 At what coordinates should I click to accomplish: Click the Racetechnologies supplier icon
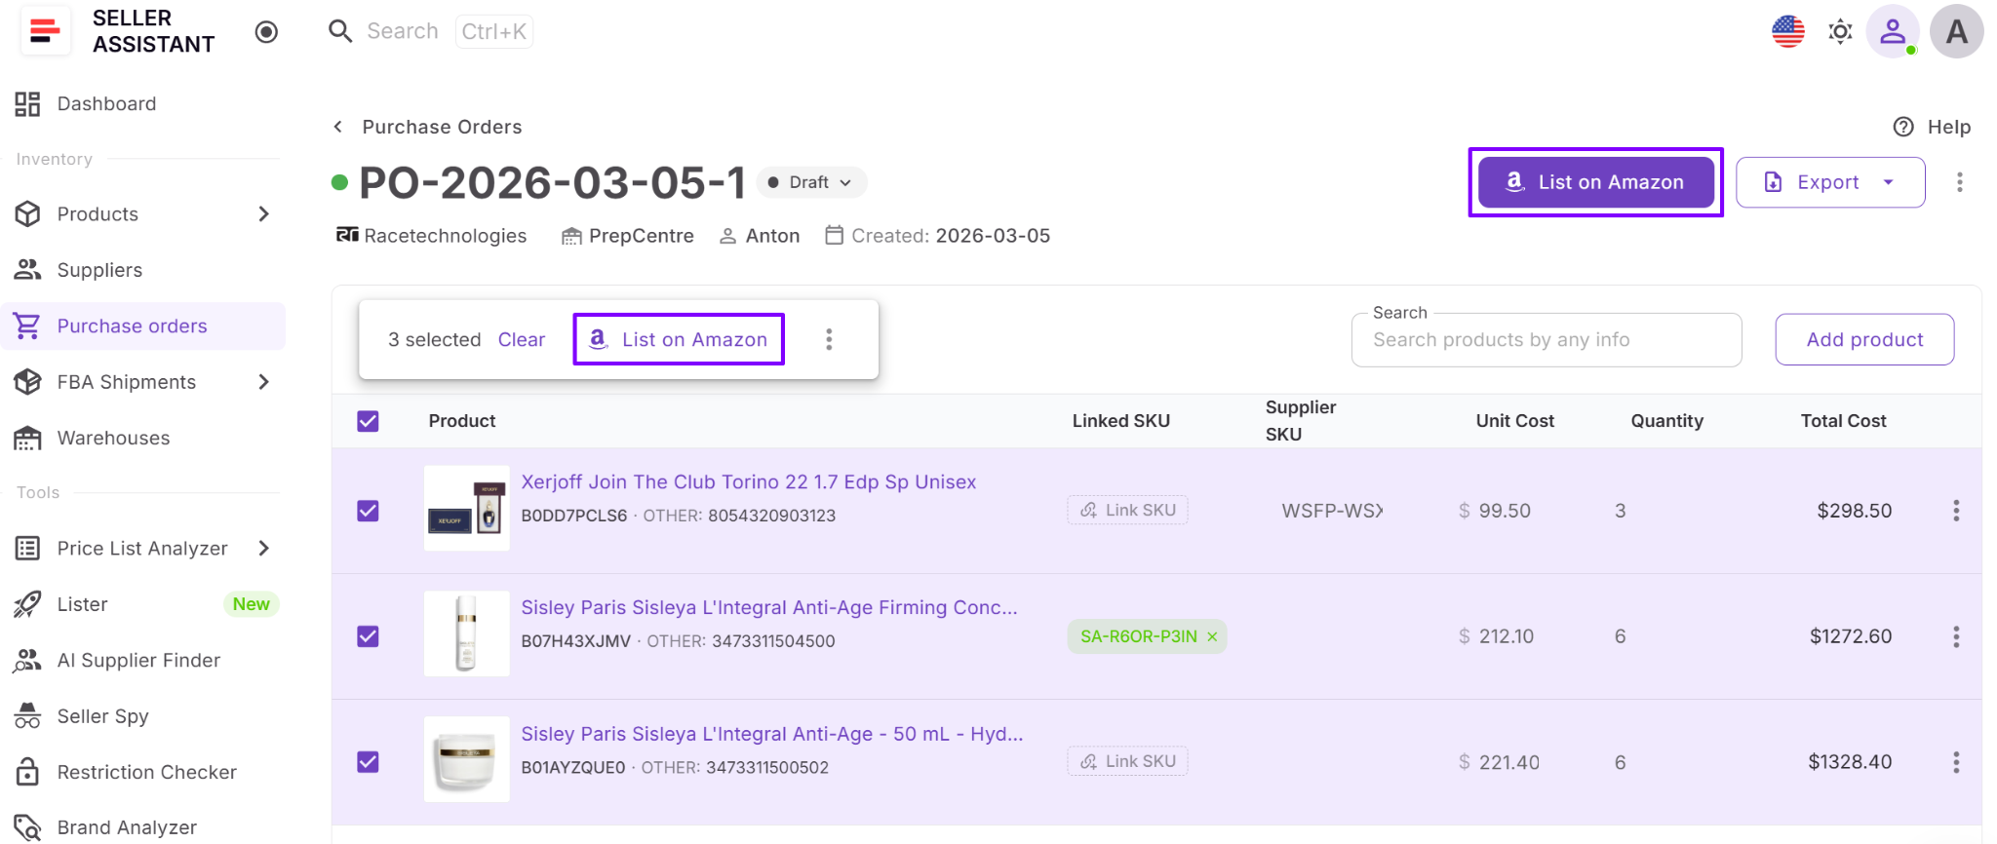point(347,235)
